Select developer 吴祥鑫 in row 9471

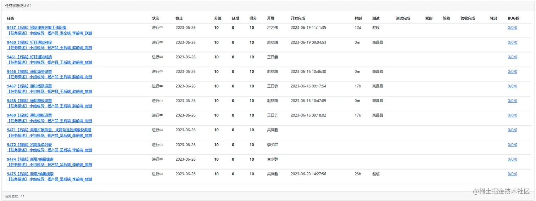[x=272, y=130]
